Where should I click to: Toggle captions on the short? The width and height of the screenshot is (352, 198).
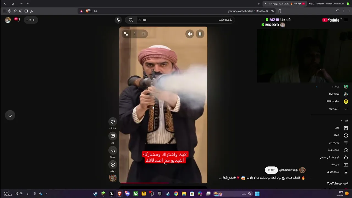pos(144,34)
